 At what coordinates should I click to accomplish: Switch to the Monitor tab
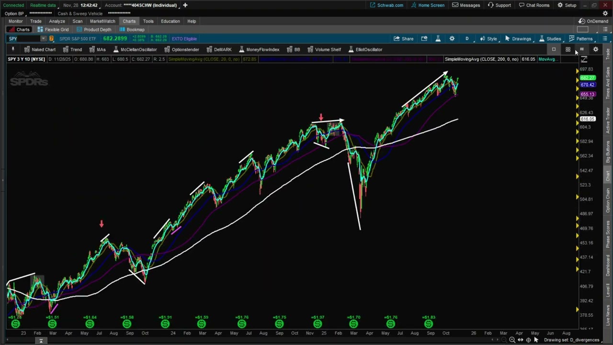tap(15, 21)
